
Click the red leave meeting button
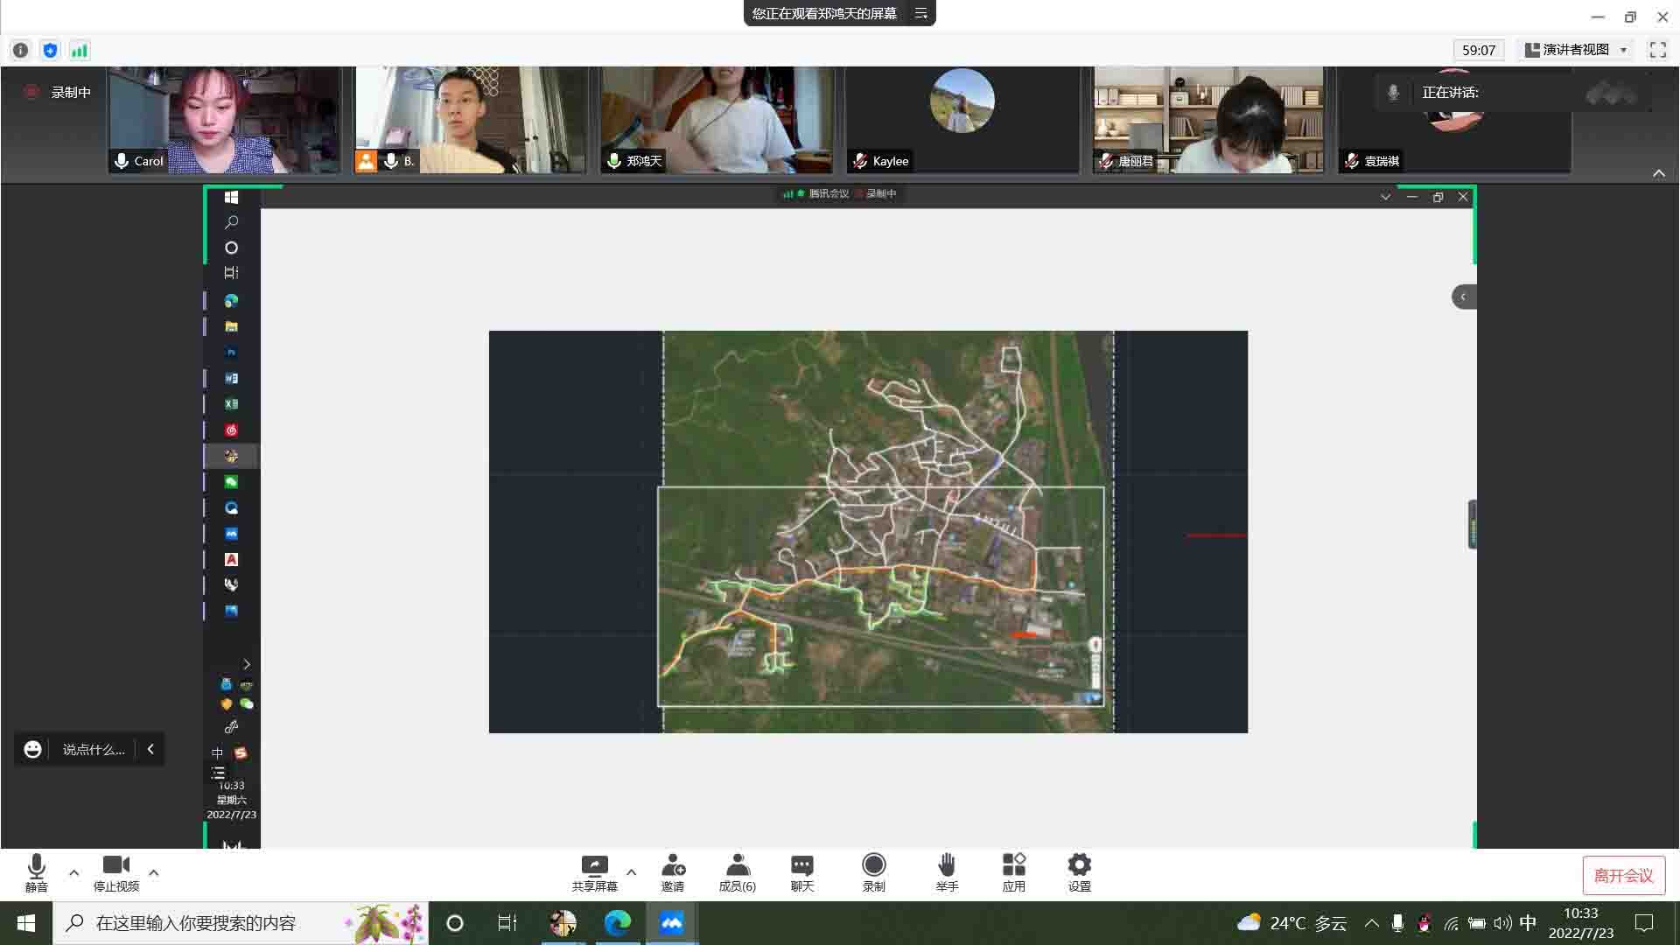tap(1623, 875)
